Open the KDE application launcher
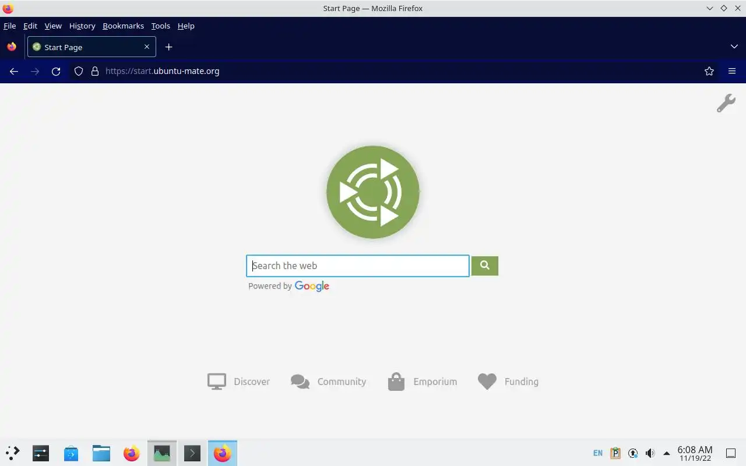The height and width of the screenshot is (466, 746). click(12, 453)
